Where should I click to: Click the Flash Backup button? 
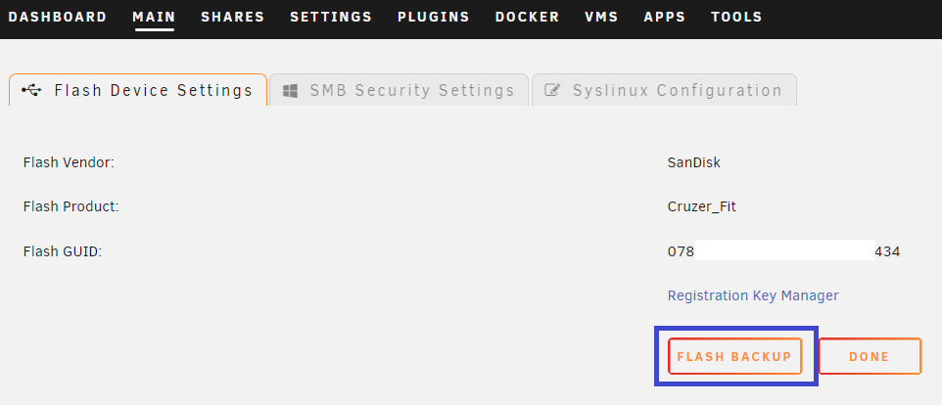(734, 356)
